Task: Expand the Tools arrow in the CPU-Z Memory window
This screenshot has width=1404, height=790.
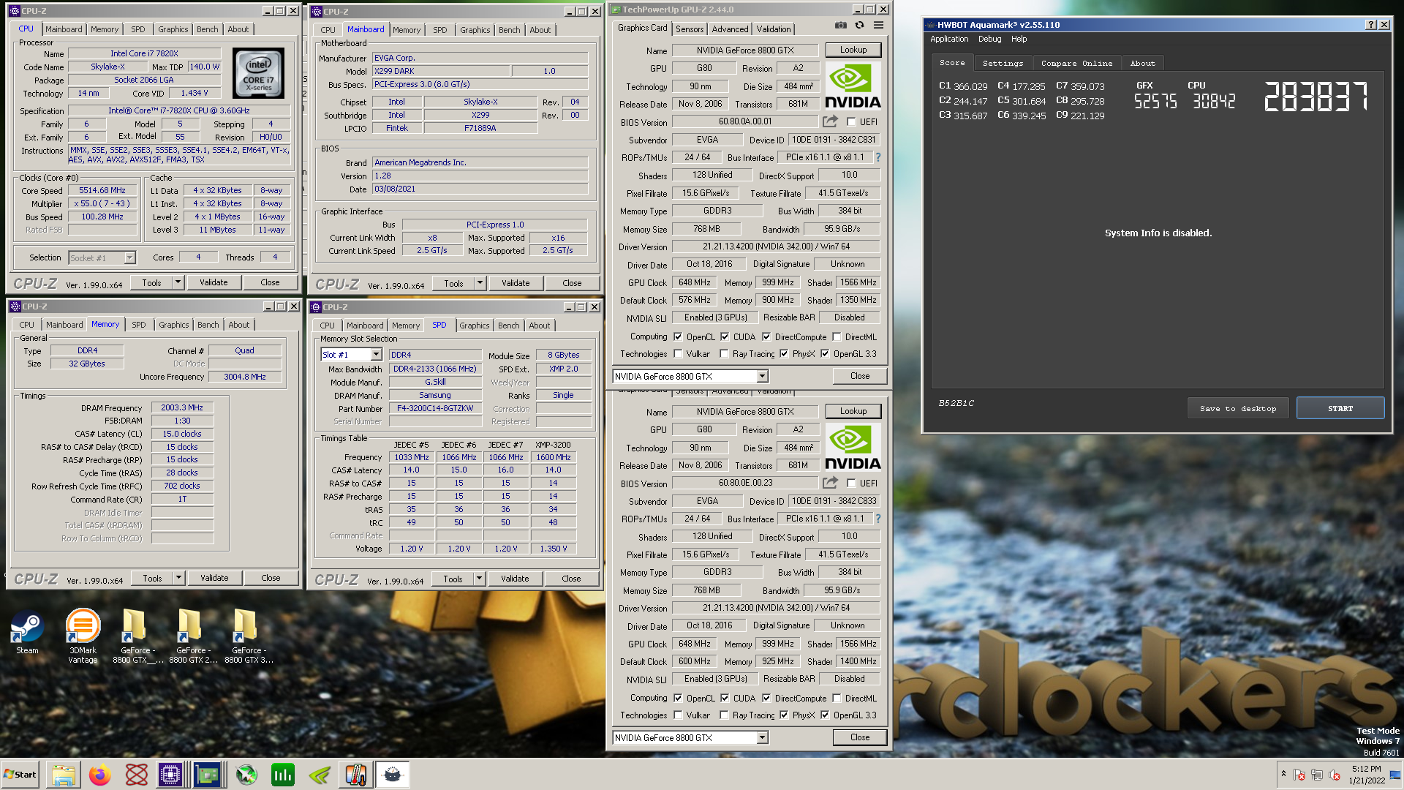Action: [x=178, y=578]
